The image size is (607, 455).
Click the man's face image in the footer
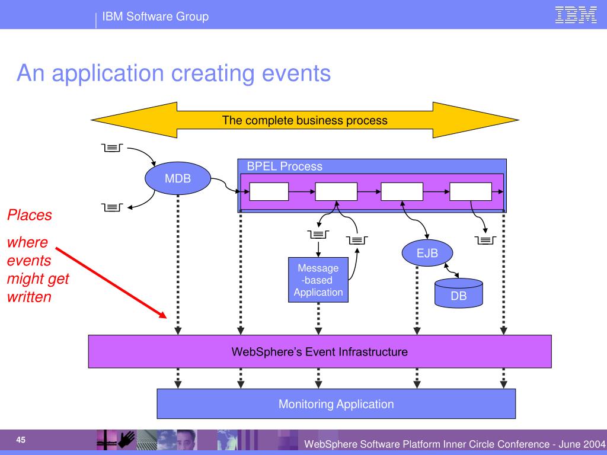(187, 440)
